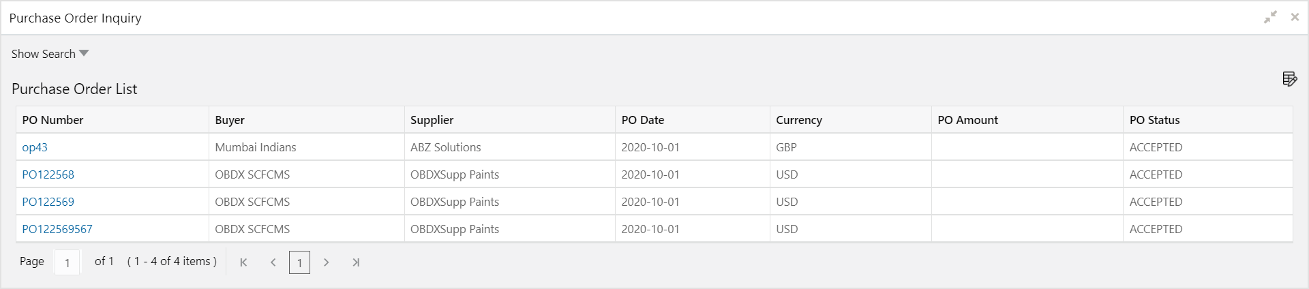Sort by PO Status column header

pyautogui.click(x=1154, y=120)
